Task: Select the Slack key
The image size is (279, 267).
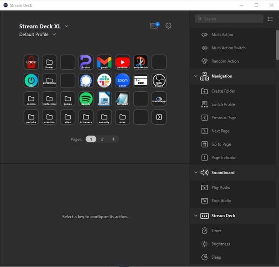Action: (104, 80)
